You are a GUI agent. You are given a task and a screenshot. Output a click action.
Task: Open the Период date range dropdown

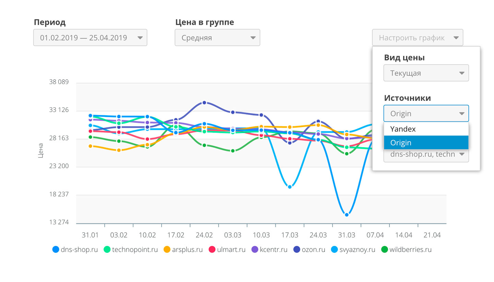(x=90, y=38)
